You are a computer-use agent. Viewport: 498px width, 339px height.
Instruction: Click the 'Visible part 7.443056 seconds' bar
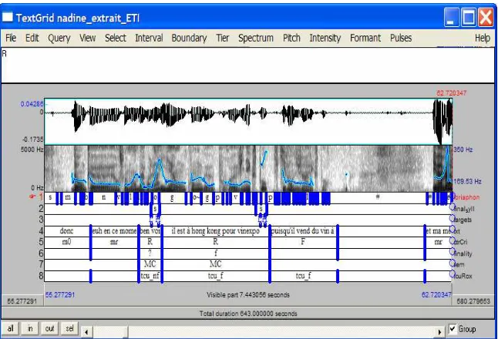coord(248,295)
